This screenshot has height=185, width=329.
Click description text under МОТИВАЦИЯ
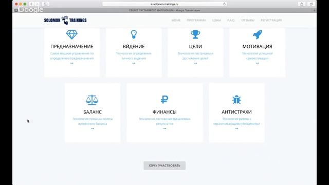point(257,56)
